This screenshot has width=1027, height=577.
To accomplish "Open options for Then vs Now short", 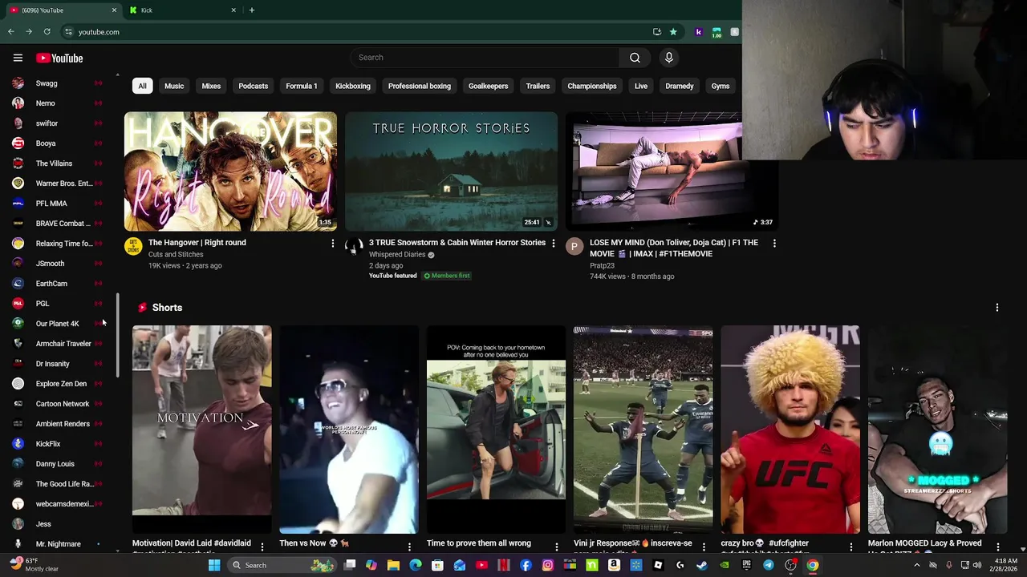I will tap(409, 547).
